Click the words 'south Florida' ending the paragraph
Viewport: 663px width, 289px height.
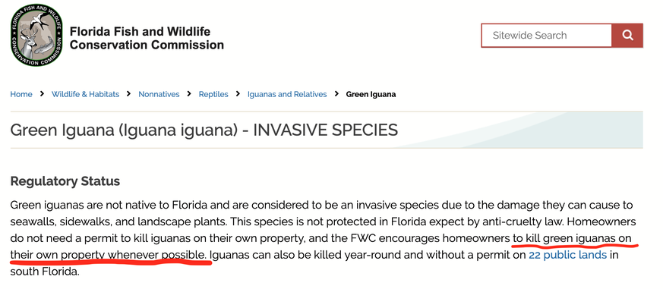click(44, 272)
